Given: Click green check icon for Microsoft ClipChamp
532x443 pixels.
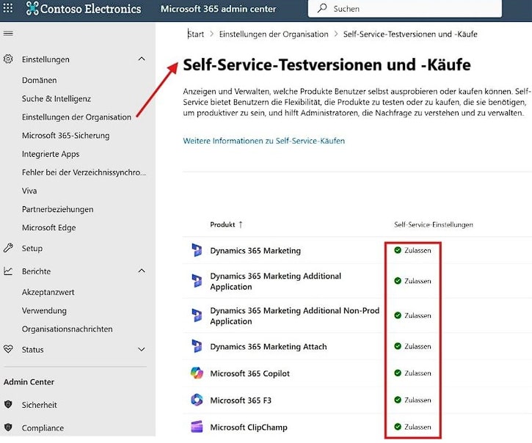Looking at the screenshot, I should 398,427.
